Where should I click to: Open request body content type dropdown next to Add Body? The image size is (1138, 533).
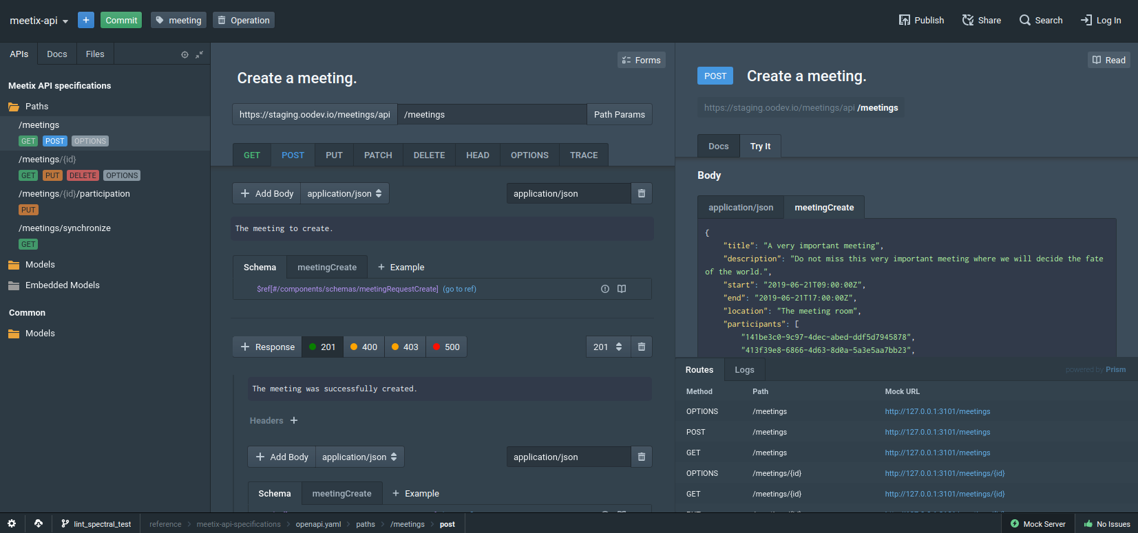345,193
